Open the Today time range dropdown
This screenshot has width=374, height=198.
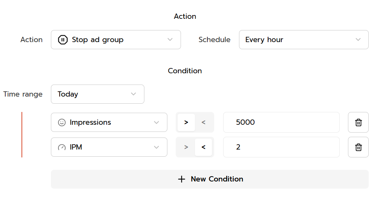(97, 94)
